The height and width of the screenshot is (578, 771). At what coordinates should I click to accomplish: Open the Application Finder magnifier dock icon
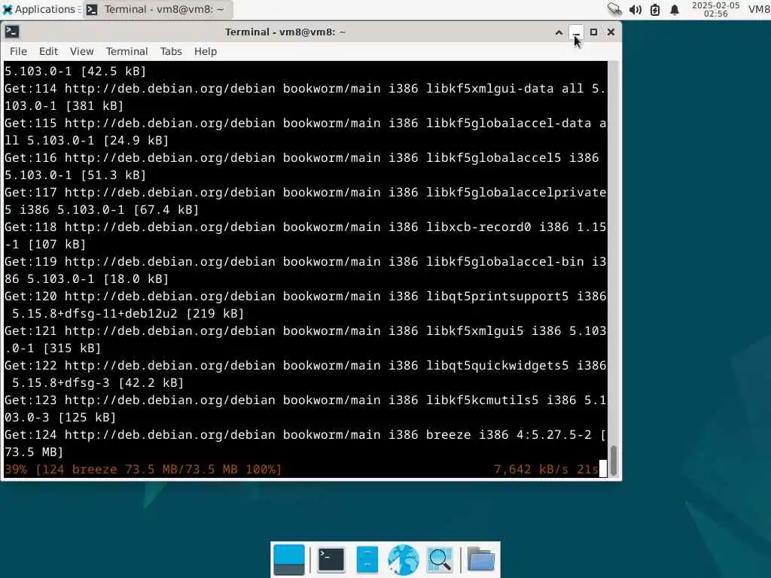[440, 560]
